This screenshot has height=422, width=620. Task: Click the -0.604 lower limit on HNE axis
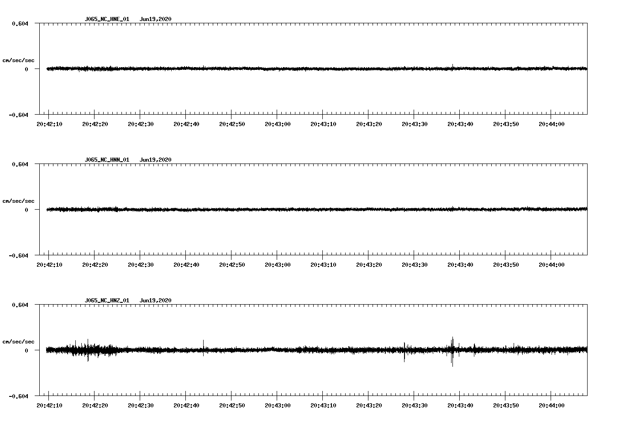coord(19,115)
